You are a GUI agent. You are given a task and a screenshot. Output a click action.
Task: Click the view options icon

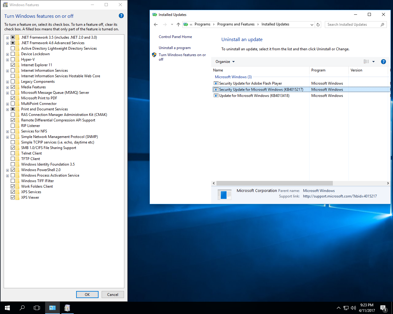(x=366, y=62)
